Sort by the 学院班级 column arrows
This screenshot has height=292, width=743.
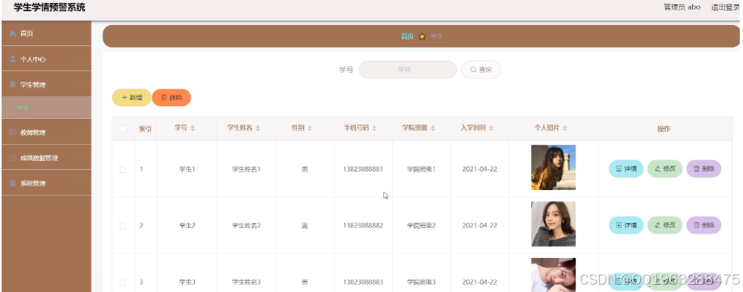click(433, 129)
